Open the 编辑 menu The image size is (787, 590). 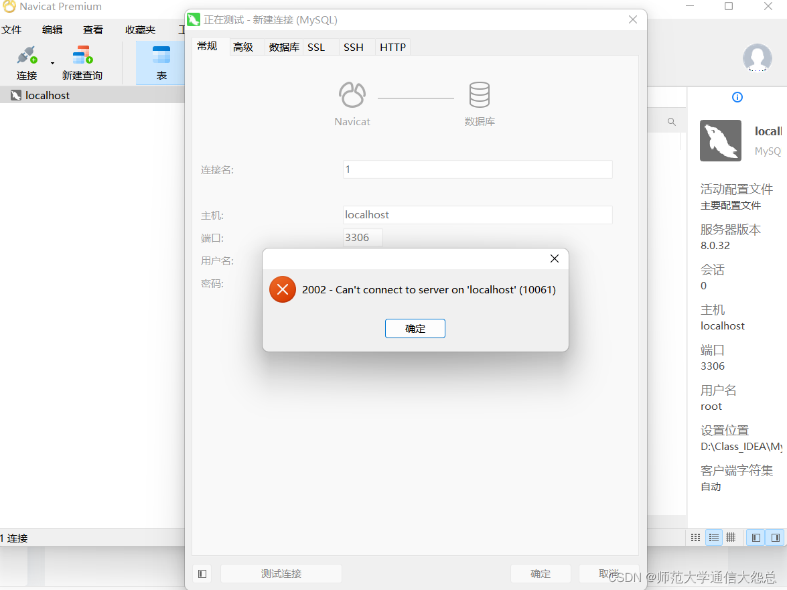pos(52,30)
